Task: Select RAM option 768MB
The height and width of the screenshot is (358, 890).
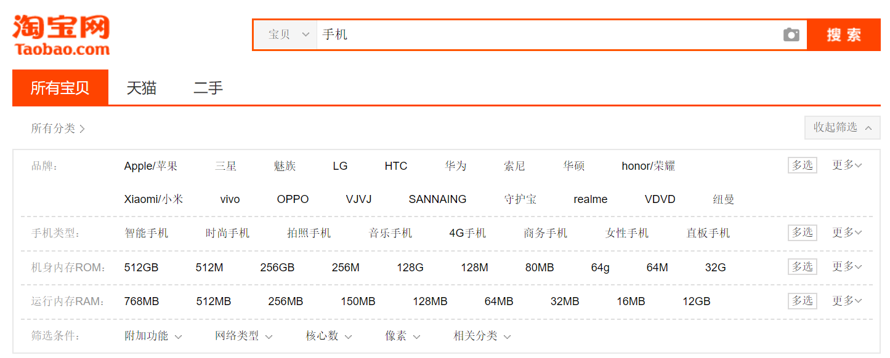Action: click(x=142, y=301)
